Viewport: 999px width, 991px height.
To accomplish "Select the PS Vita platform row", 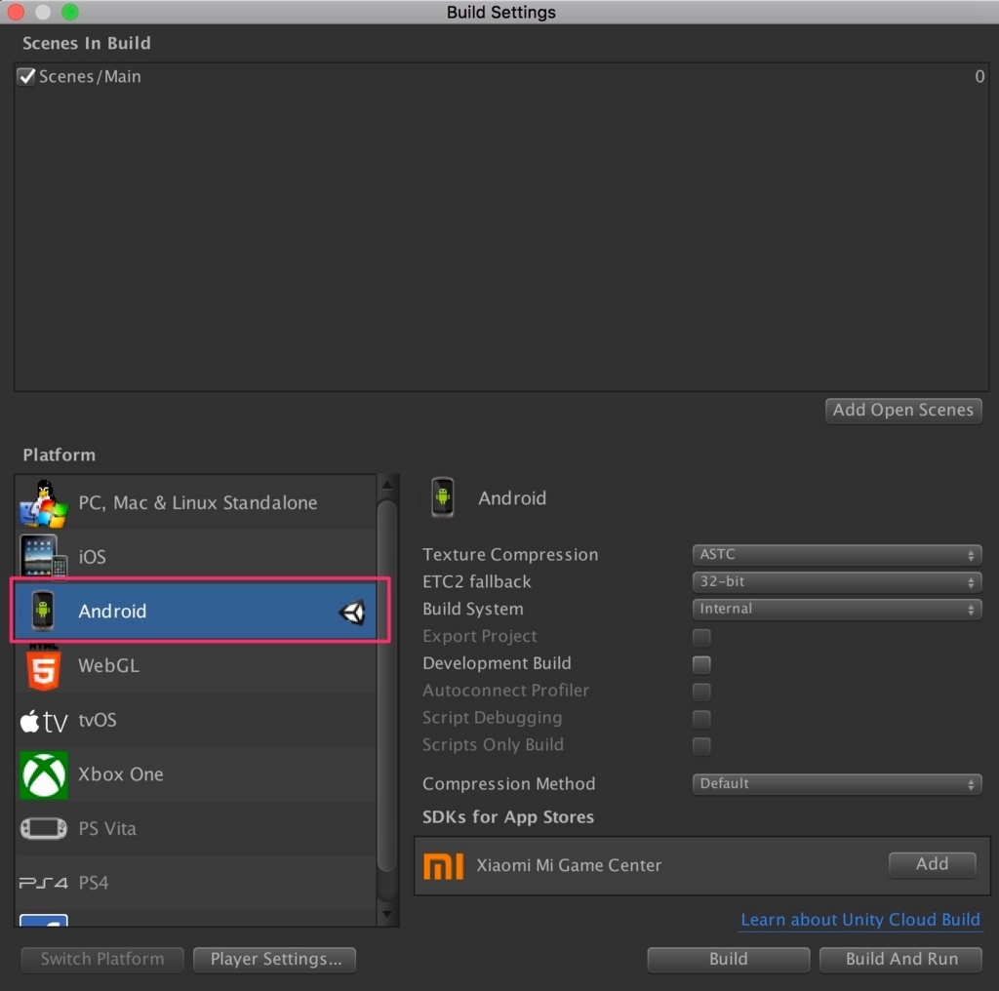I will [x=195, y=828].
